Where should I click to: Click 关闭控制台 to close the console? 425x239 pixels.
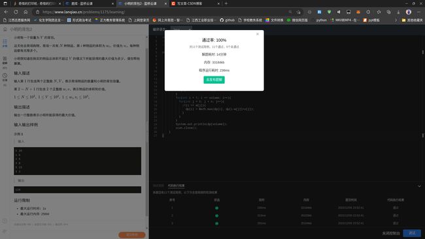391,233
